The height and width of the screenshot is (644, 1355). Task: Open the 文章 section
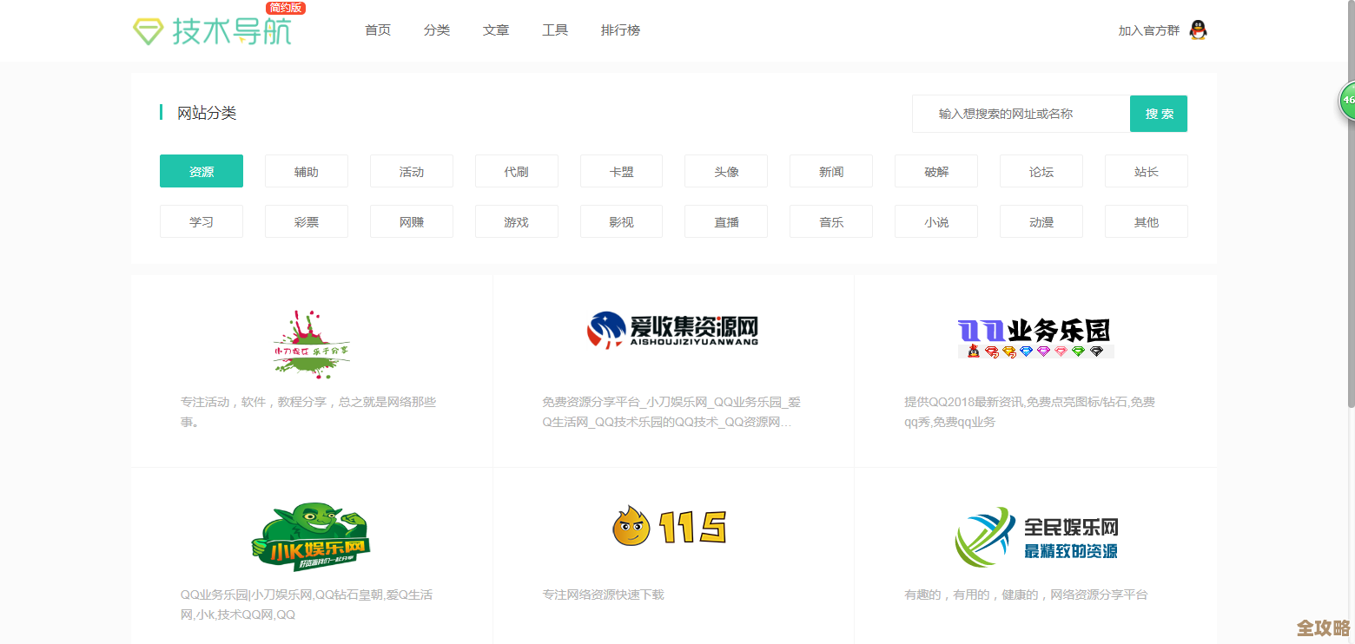(496, 30)
